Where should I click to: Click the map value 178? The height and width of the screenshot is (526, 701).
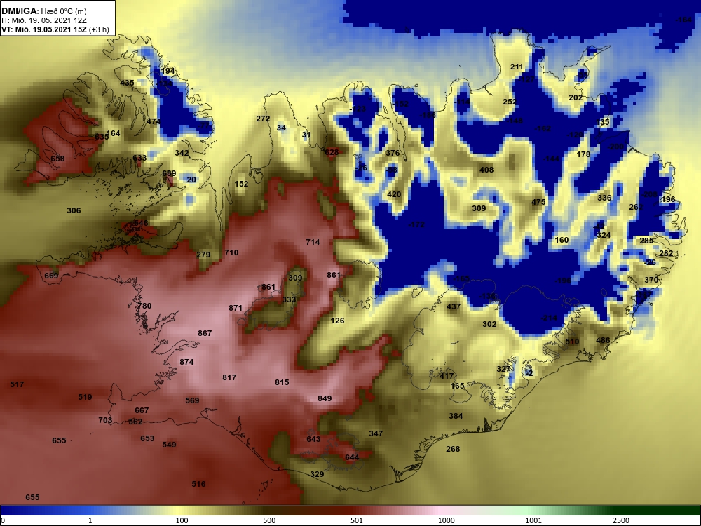[583, 154]
